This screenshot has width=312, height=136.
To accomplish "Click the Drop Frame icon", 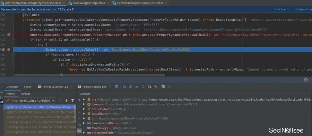I will tap(149, 87).
